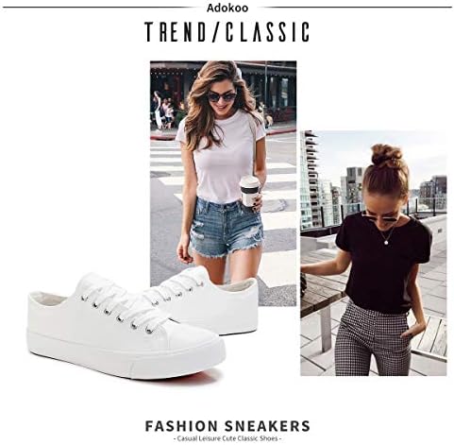454x445 pixels.
Task: Click the TREND/CLASSIC headline text
Action: point(227,32)
